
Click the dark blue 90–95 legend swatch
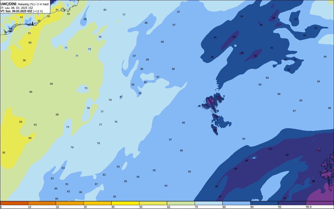click(264, 203)
